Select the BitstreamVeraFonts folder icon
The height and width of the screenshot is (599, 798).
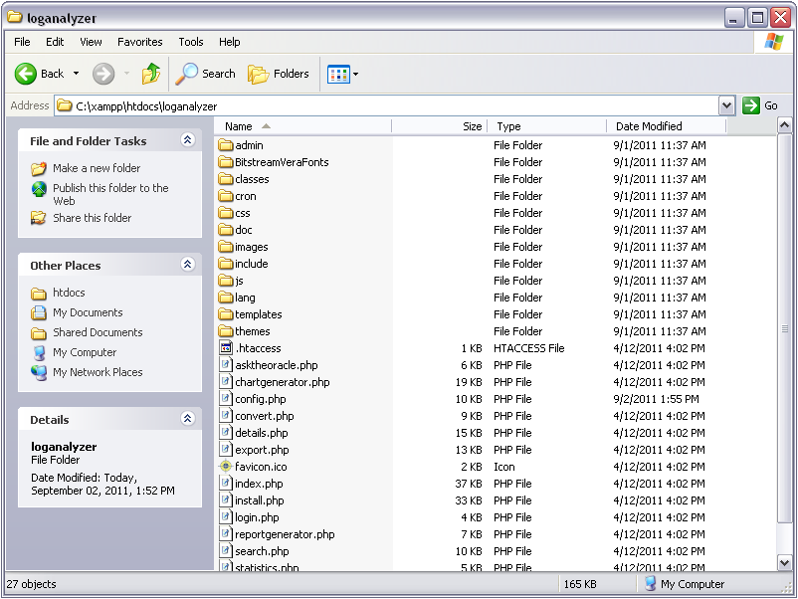(x=226, y=162)
